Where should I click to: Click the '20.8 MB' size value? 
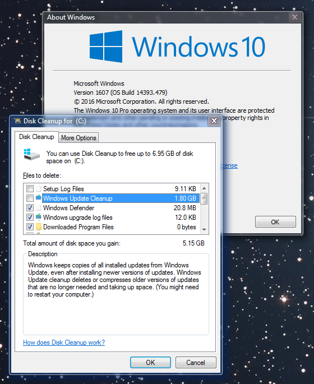[185, 208]
